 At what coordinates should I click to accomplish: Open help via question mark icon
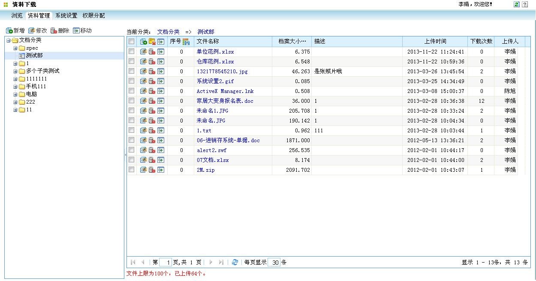(x=525, y=4)
